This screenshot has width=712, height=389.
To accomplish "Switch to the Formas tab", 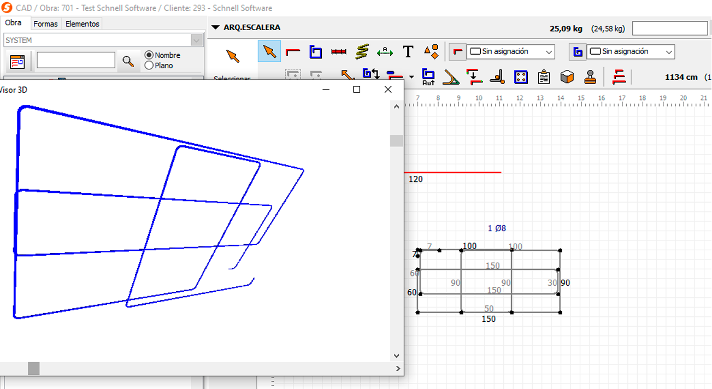I will pos(45,24).
